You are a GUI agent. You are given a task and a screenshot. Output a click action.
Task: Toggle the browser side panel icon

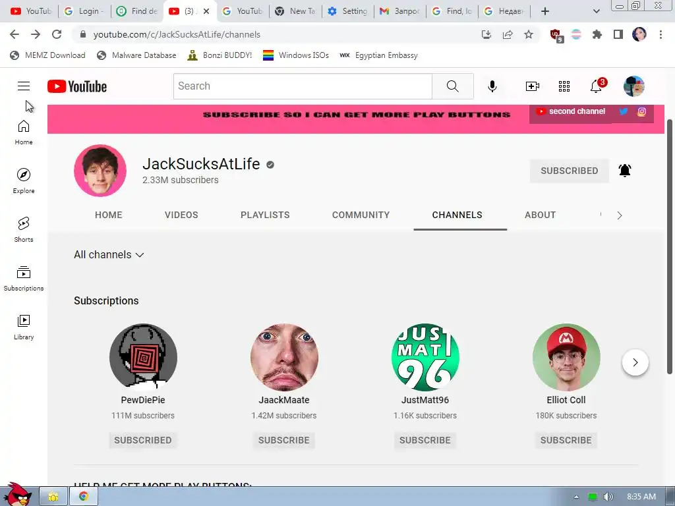coord(618,34)
